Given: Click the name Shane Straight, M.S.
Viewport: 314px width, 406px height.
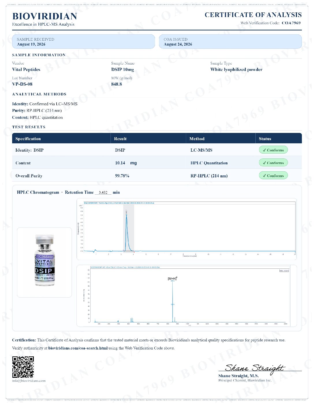Looking at the screenshot, I should point(238,376).
